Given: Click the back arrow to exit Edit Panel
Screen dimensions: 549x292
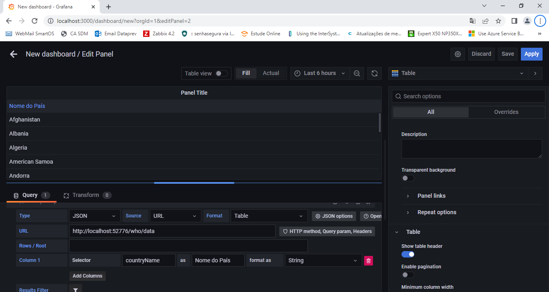Looking at the screenshot, I should point(14,54).
